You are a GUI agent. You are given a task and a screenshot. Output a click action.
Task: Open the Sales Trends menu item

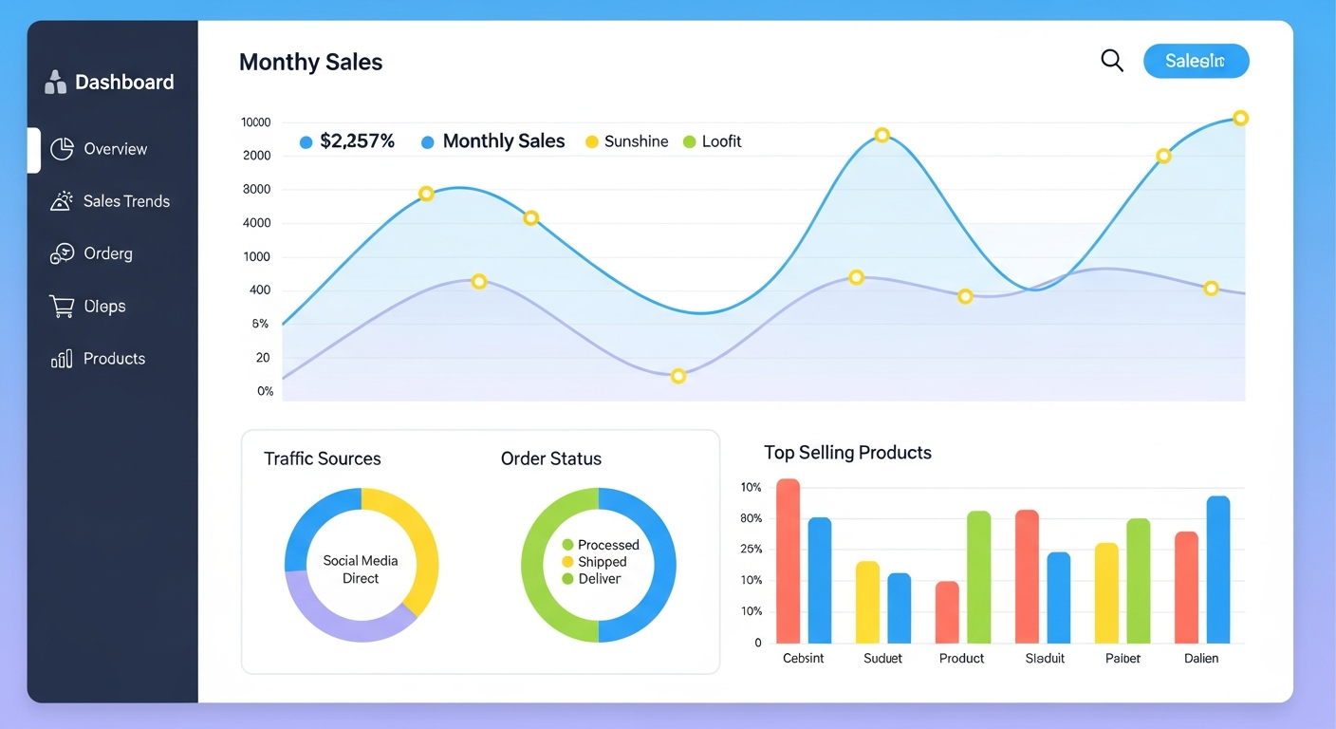pos(126,201)
